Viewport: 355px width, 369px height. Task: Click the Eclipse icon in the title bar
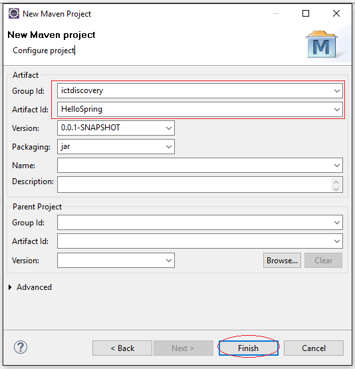tap(14, 13)
